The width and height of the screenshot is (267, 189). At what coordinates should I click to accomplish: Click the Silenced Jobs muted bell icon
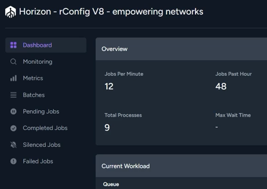tap(13, 145)
